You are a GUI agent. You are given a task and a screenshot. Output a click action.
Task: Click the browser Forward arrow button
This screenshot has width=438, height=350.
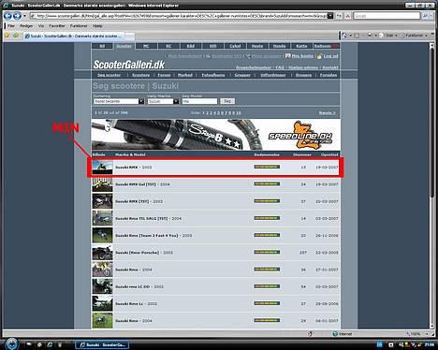coord(17,16)
